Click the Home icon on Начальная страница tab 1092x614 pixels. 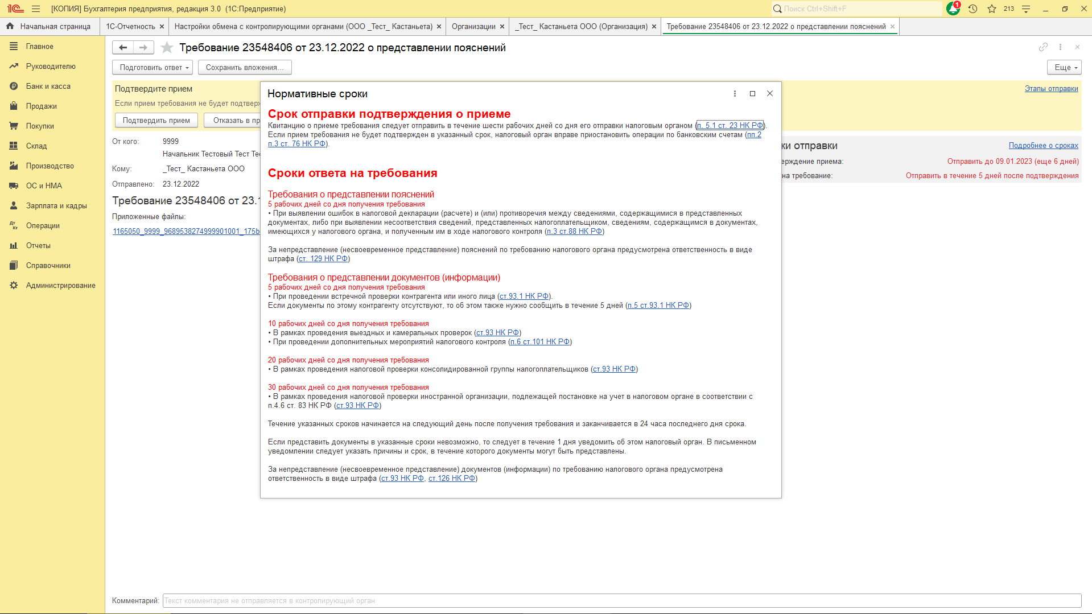point(10,26)
